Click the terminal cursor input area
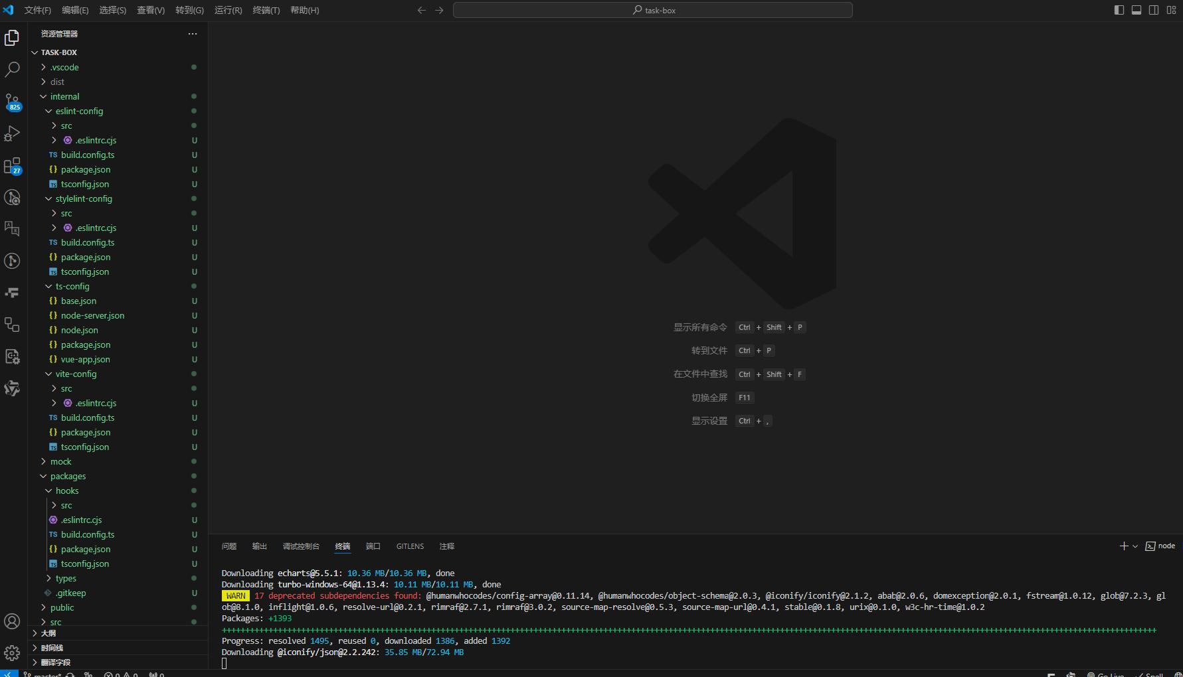 (x=225, y=663)
